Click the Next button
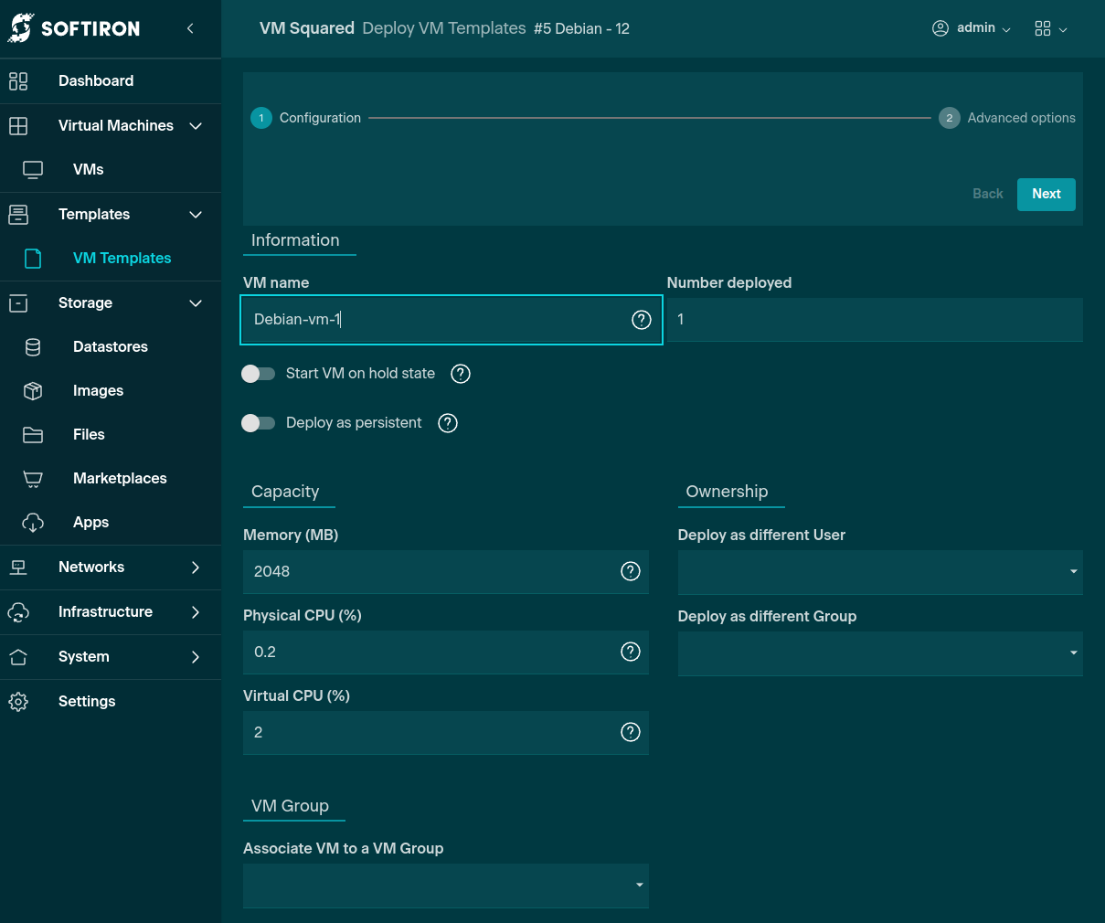Image resolution: width=1105 pixels, height=923 pixels. [x=1046, y=194]
